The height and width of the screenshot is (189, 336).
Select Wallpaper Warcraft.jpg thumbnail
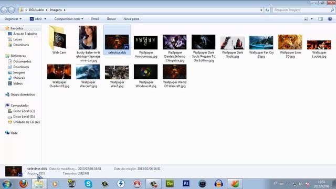[x=88, y=72]
